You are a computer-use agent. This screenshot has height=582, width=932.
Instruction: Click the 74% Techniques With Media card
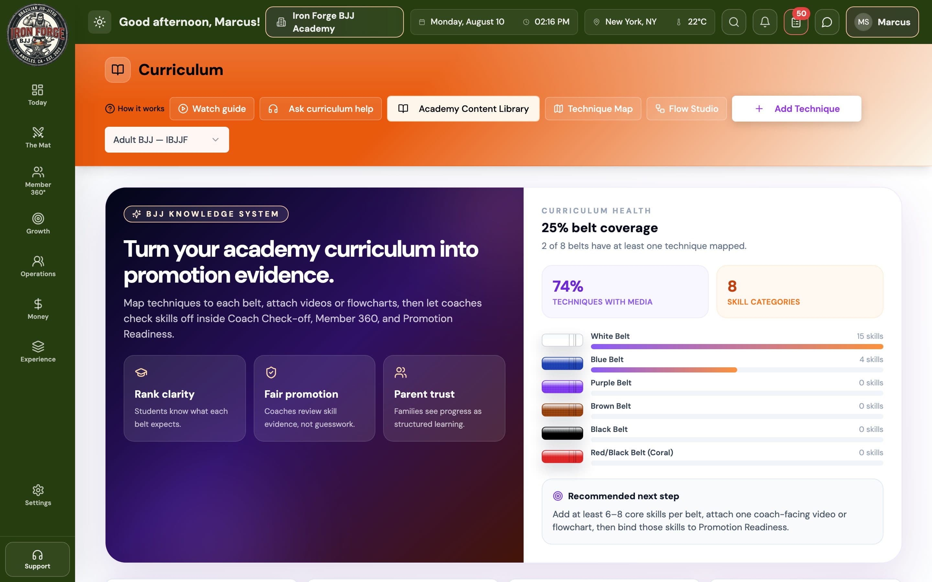[x=625, y=292]
